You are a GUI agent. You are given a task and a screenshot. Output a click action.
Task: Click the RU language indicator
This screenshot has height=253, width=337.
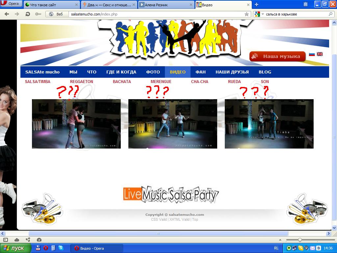tap(276, 248)
